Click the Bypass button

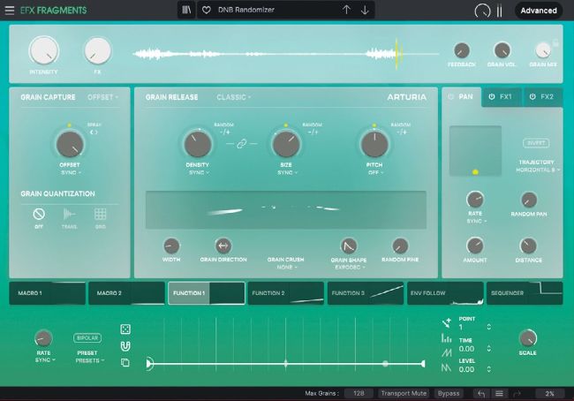pyautogui.click(x=449, y=392)
